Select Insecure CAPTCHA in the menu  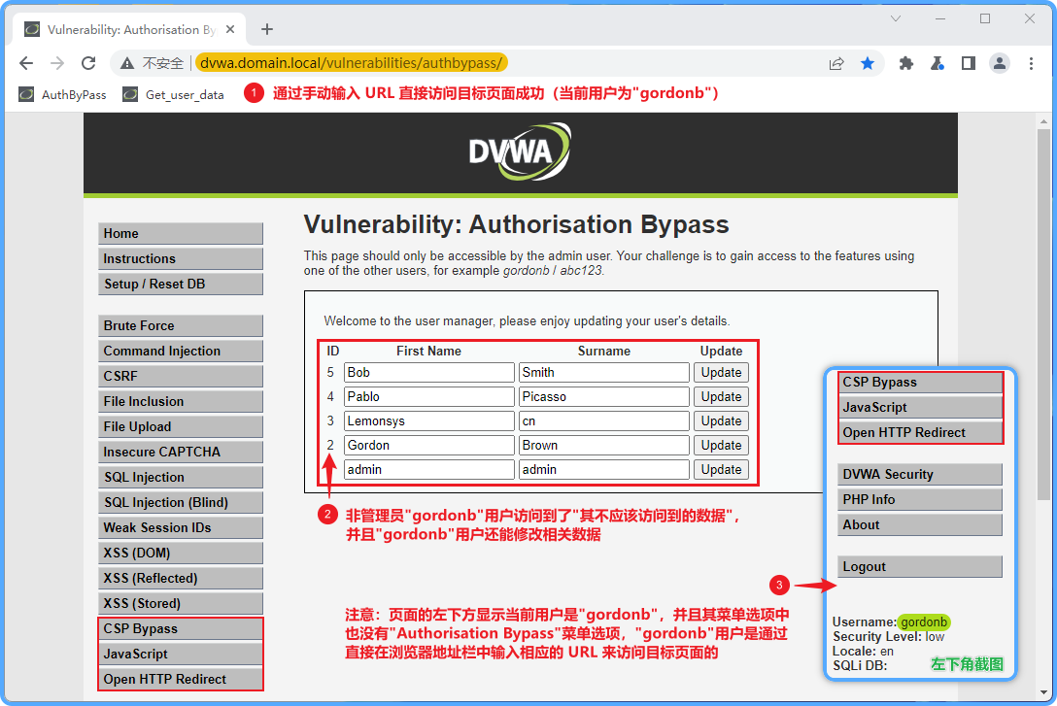[x=180, y=452]
